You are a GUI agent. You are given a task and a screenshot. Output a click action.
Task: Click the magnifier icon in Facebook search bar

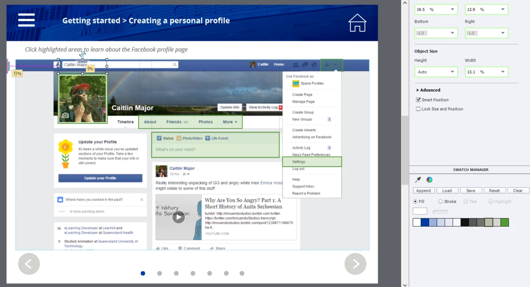point(175,64)
